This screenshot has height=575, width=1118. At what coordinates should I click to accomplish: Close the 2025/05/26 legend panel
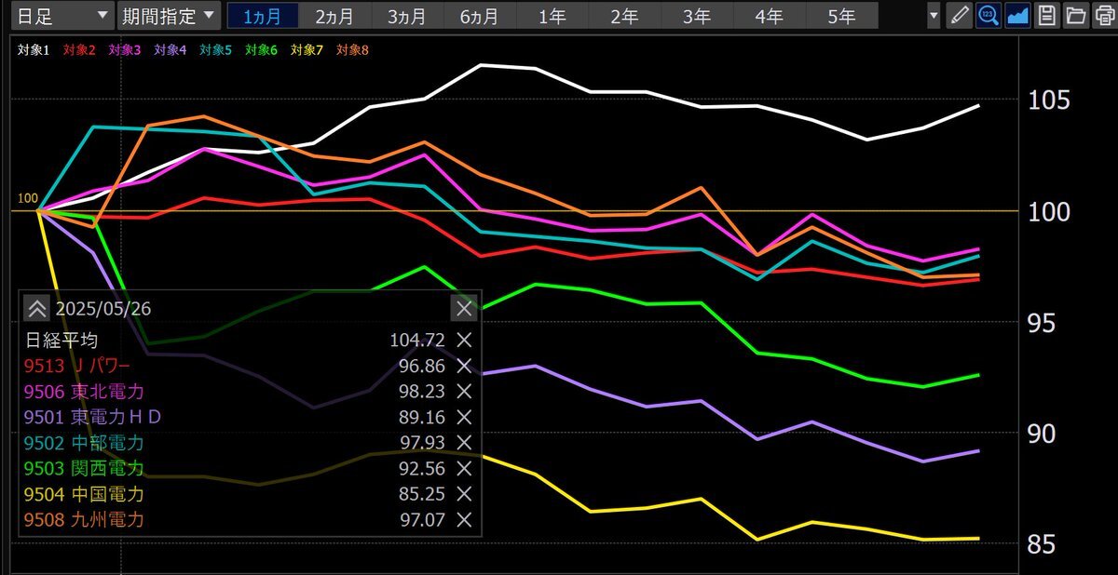point(463,308)
